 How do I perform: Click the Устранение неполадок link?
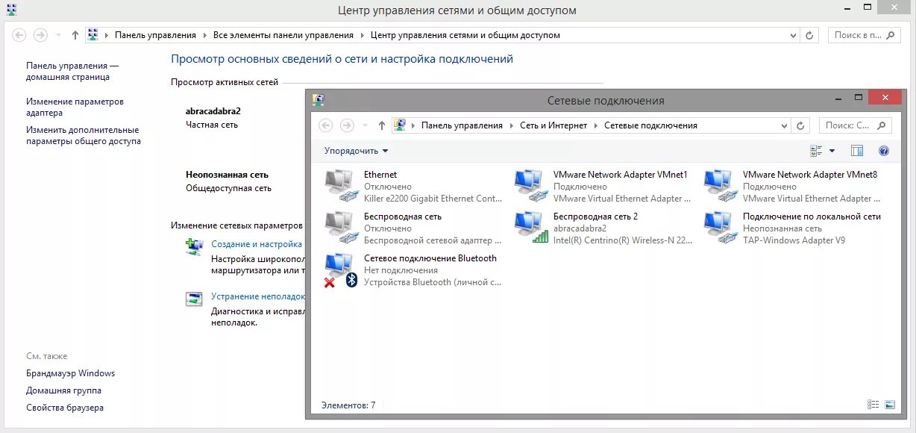(x=258, y=296)
